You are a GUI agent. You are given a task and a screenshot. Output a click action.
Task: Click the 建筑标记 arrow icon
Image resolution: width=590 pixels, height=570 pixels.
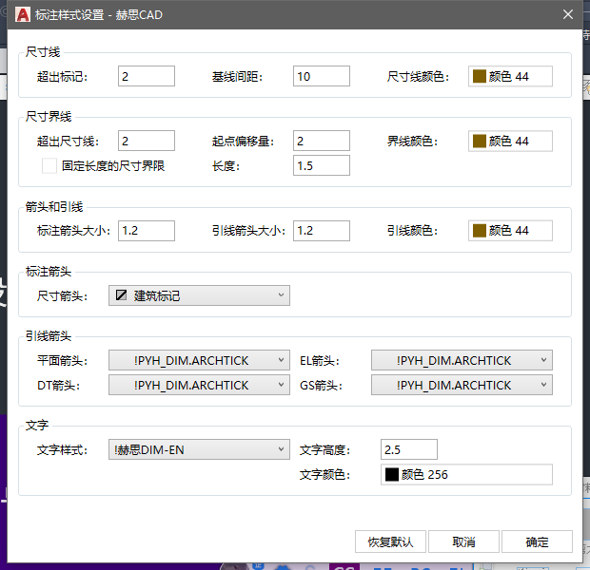click(121, 295)
